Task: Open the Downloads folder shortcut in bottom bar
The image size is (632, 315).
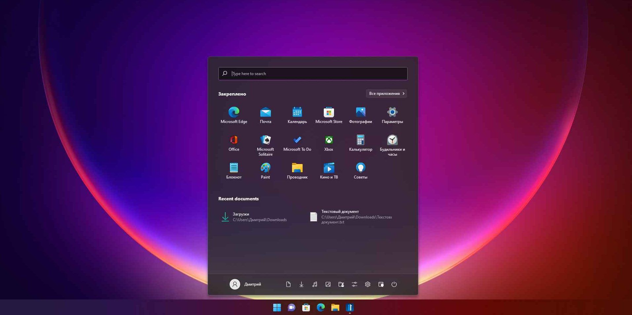Action: point(301,284)
